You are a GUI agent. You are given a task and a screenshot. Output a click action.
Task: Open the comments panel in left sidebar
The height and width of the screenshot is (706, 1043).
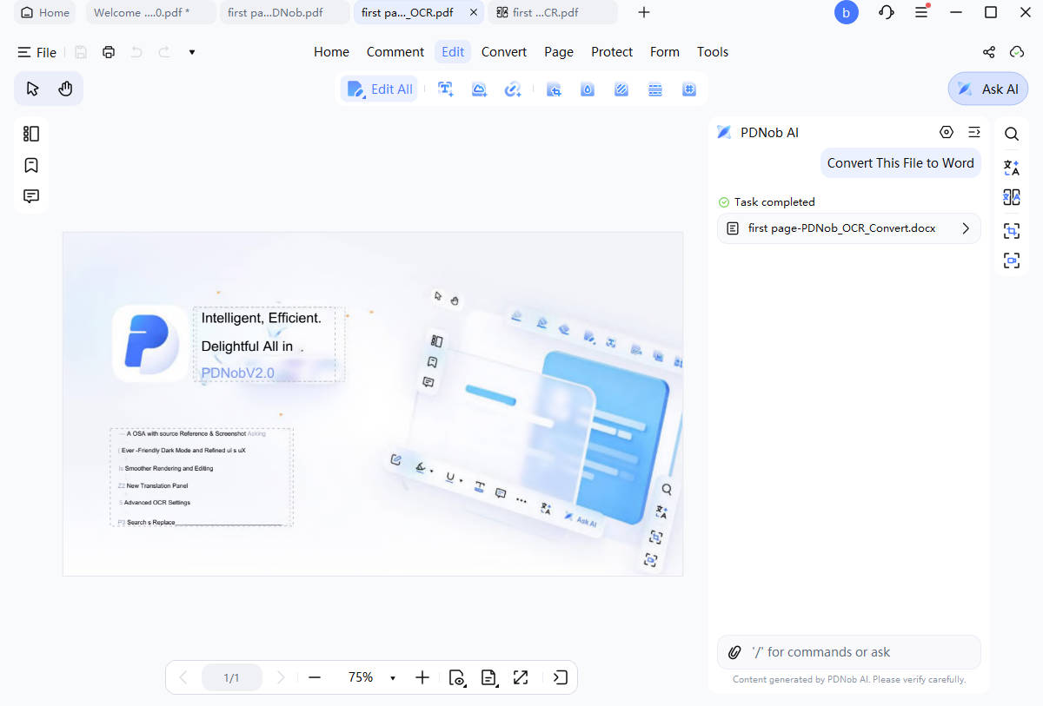31,196
